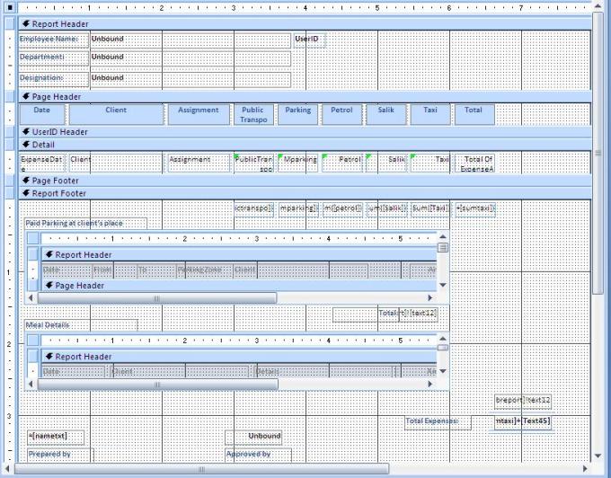This screenshot has width=611, height=478.
Task: Select the Page Footer section bar
Action: (x=305, y=181)
